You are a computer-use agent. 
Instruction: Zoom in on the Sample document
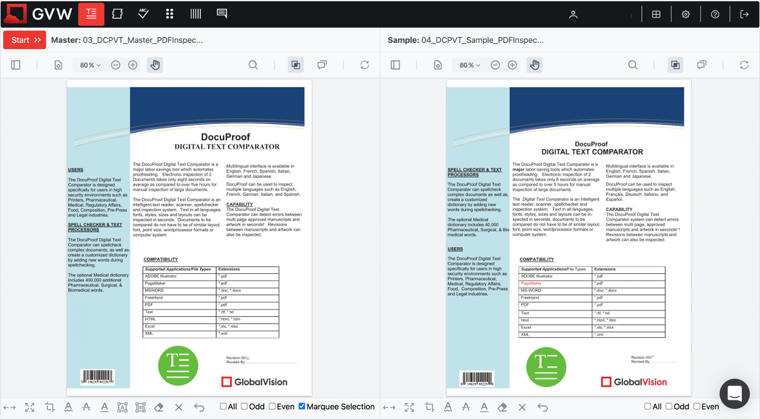512,65
